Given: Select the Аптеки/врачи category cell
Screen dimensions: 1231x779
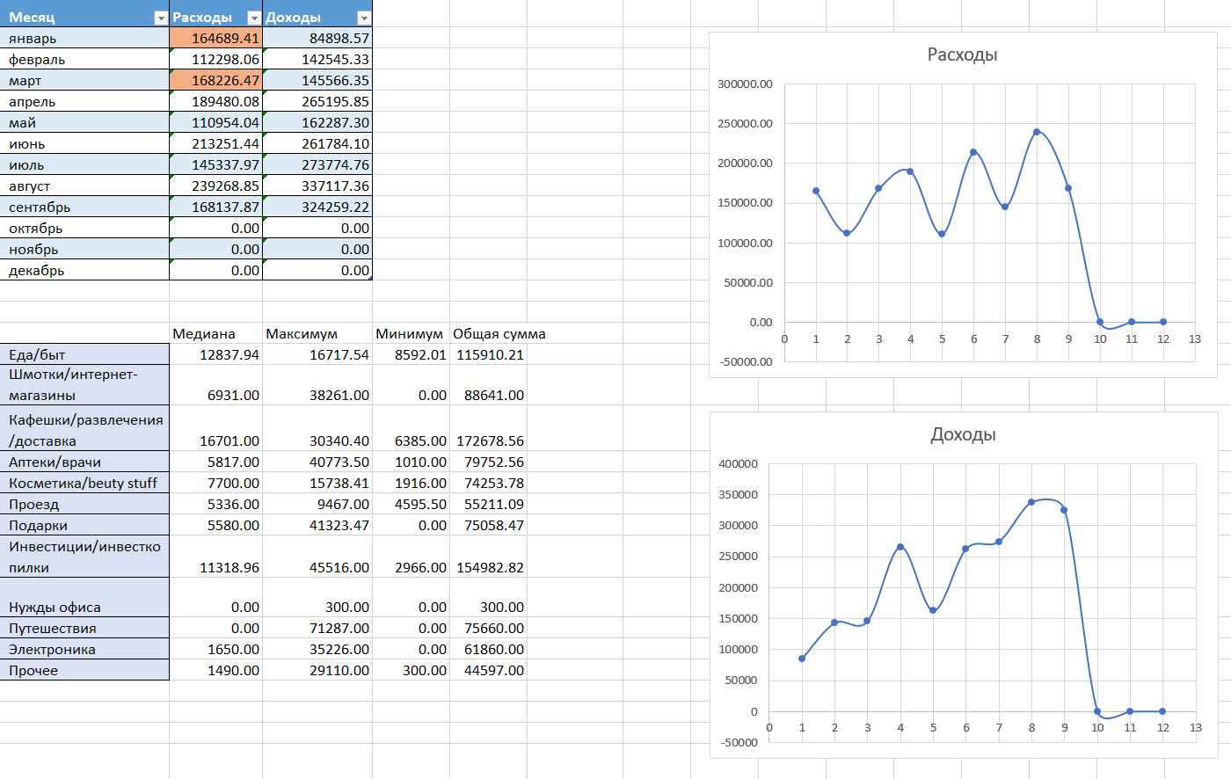Looking at the screenshot, I should pos(84,462).
